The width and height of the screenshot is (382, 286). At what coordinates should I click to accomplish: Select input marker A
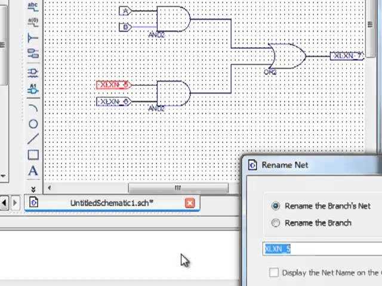click(x=125, y=11)
